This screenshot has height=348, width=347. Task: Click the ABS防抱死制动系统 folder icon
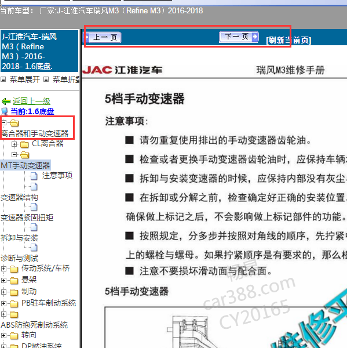tap(14, 314)
